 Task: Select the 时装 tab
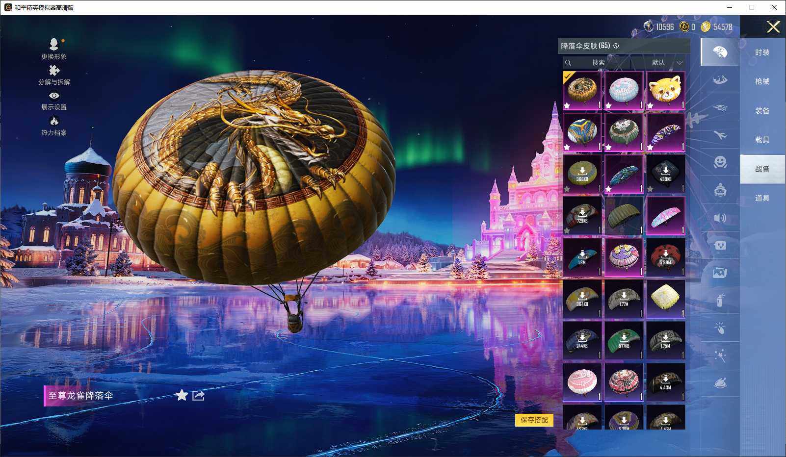coord(762,52)
